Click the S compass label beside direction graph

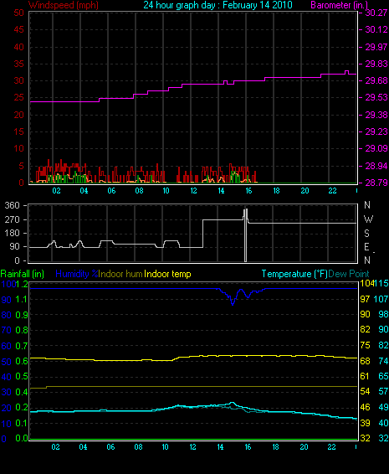tap(366, 233)
